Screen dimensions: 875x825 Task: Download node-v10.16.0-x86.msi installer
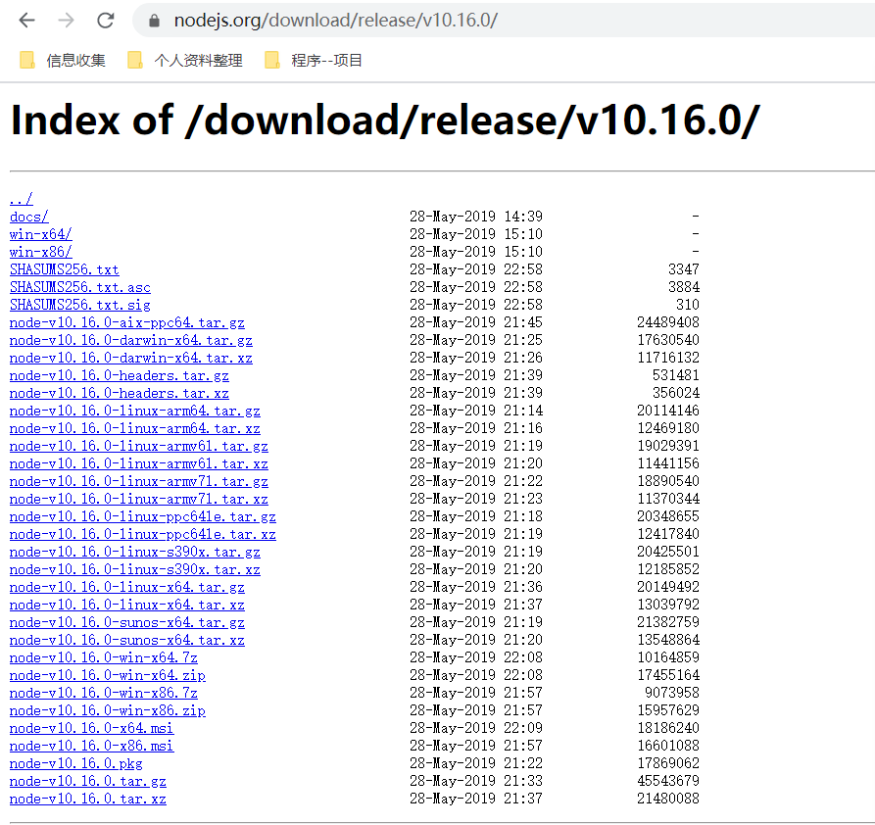(91, 747)
